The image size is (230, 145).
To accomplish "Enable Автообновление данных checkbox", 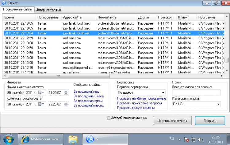I will pyautogui.click(x=108, y=118).
